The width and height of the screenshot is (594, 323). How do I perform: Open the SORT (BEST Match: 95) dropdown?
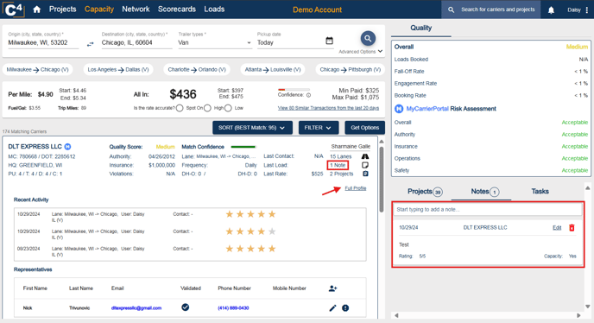tap(252, 128)
